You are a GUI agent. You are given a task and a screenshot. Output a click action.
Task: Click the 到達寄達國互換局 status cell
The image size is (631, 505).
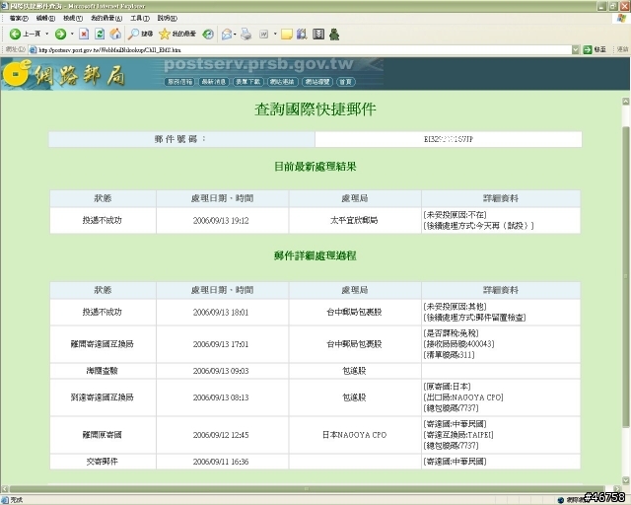[x=103, y=397]
